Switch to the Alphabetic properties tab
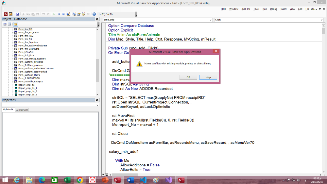The height and width of the screenshot is (184, 327). pos(9,109)
